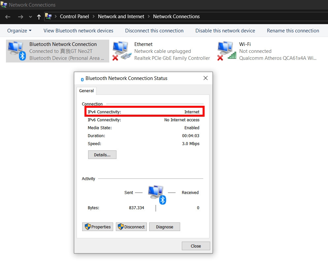The height and width of the screenshot is (273, 328).
Task: Click the Bluetooth icon in dialog title
Action: click(x=82, y=79)
